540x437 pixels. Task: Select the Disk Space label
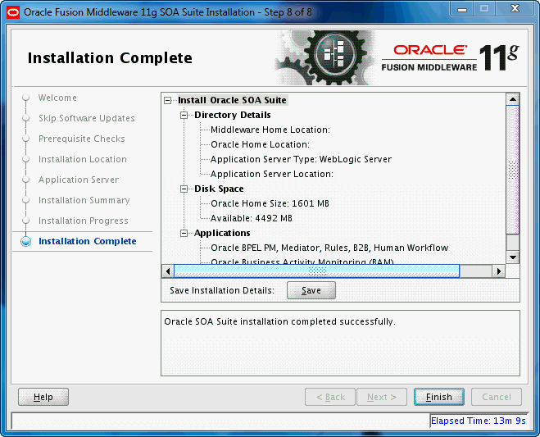[219, 189]
